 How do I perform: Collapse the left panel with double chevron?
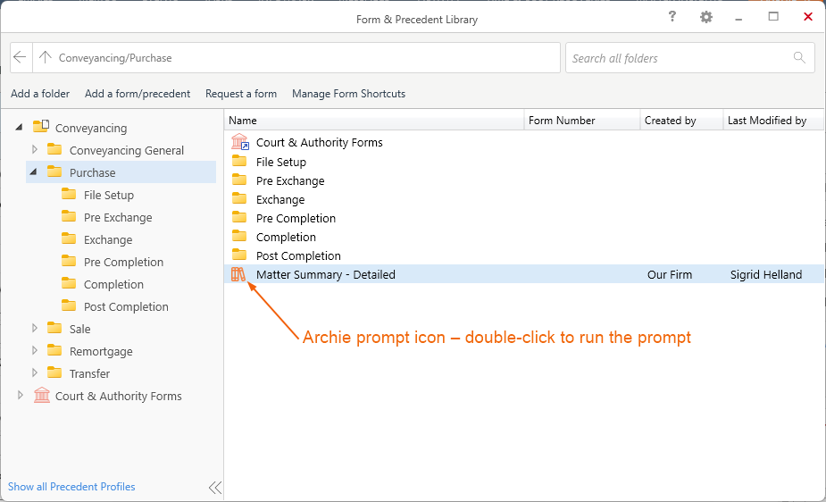214,487
